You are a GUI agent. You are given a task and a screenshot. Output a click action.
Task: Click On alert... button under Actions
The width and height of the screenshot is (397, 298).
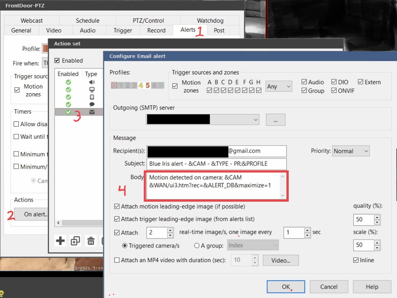(31, 214)
